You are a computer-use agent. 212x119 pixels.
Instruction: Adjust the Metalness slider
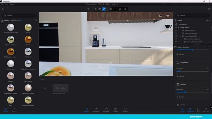(x=192, y=92)
